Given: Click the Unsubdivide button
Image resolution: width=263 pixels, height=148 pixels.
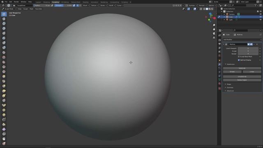Looking at the screenshot, I should pos(242,77).
